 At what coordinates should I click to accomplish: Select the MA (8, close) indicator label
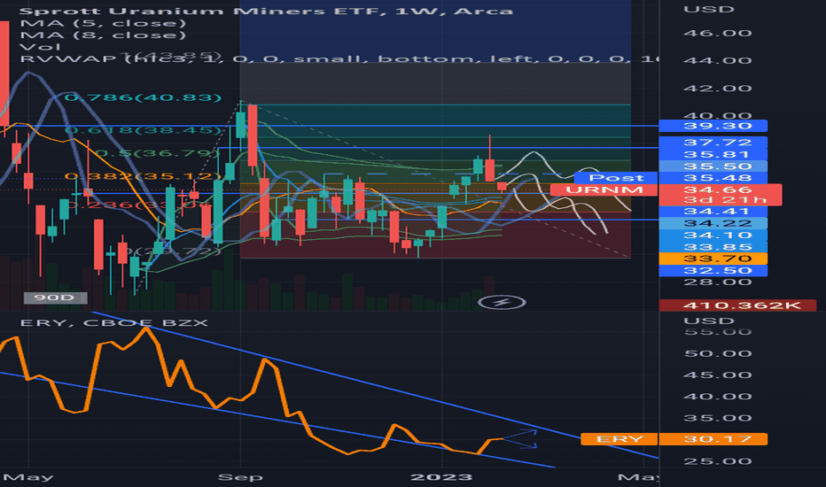[x=103, y=35]
